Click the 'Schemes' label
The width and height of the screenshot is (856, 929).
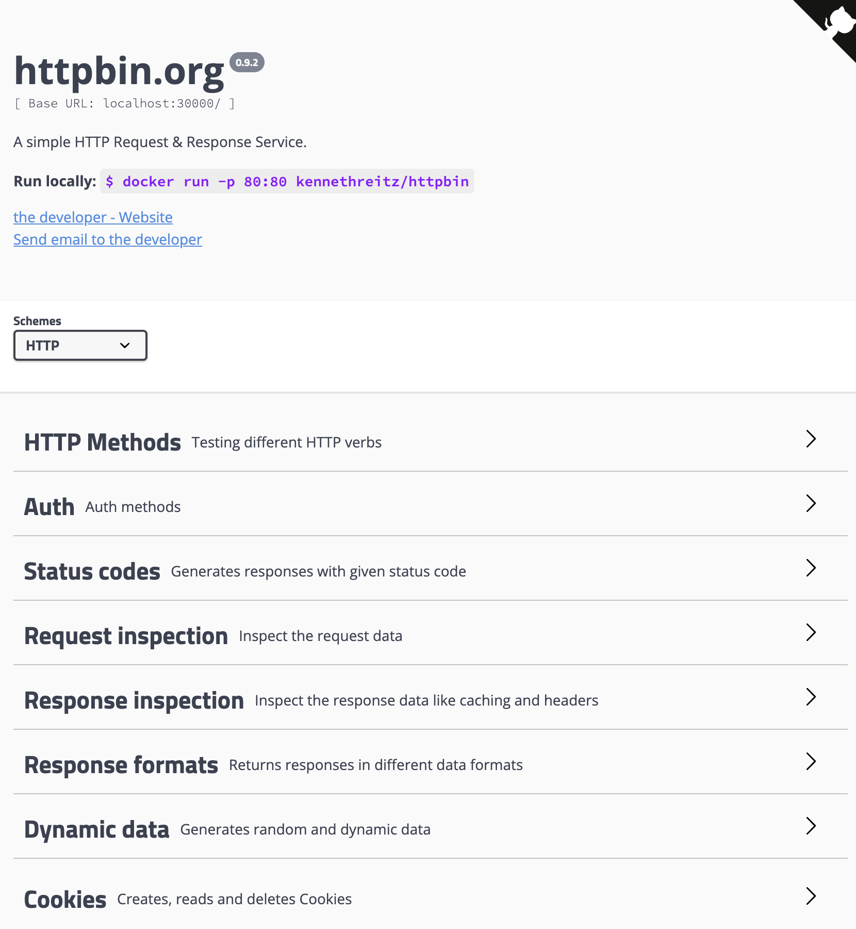[x=37, y=321]
